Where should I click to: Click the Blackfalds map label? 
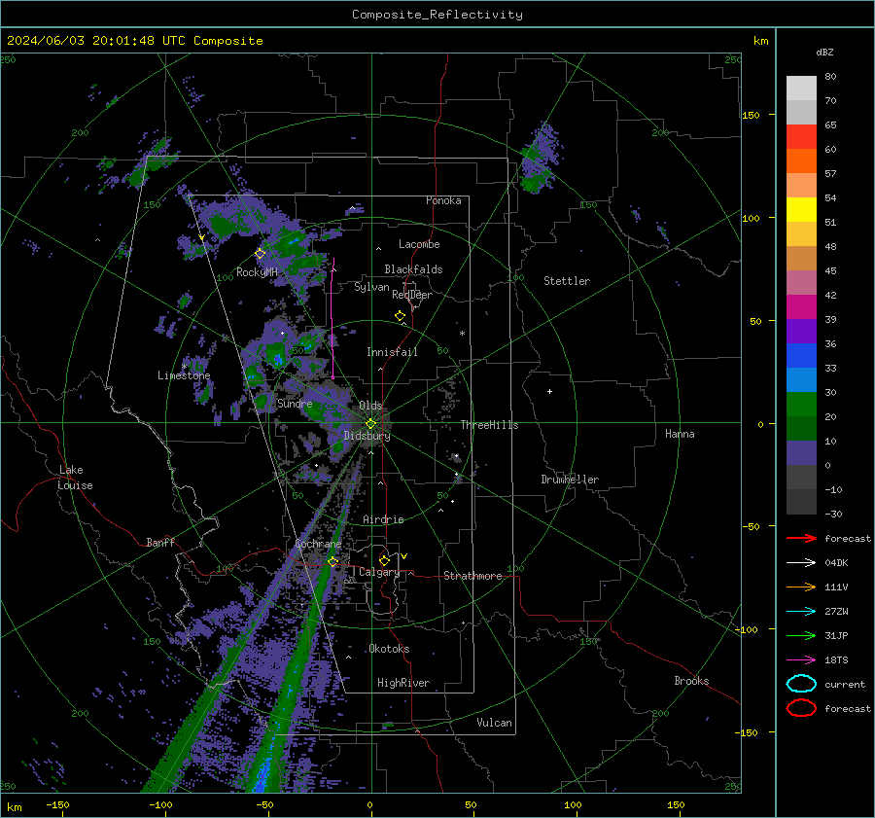pos(413,269)
